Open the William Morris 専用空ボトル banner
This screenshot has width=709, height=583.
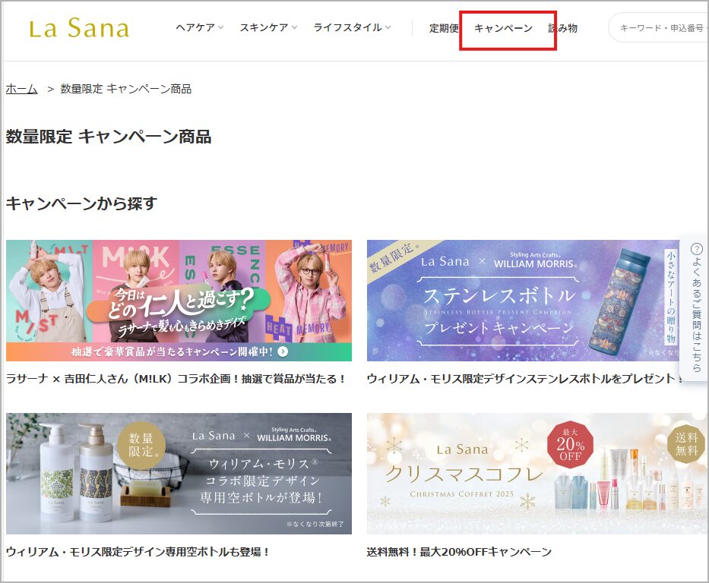tap(179, 473)
